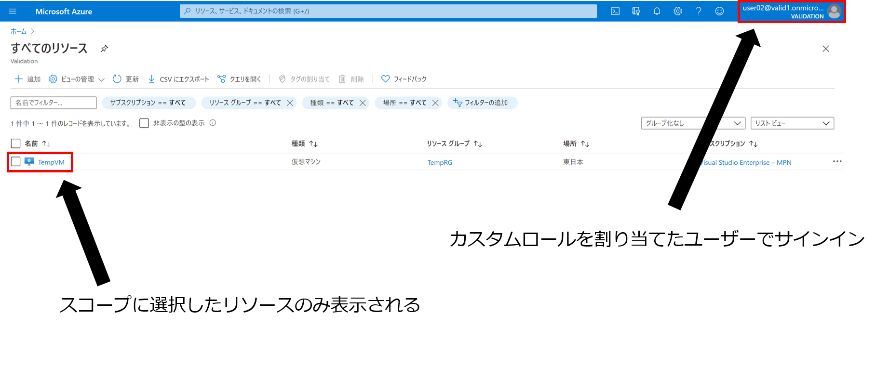
Task: Click the info icon next to 非表示の型の表示
Action: (x=213, y=123)
